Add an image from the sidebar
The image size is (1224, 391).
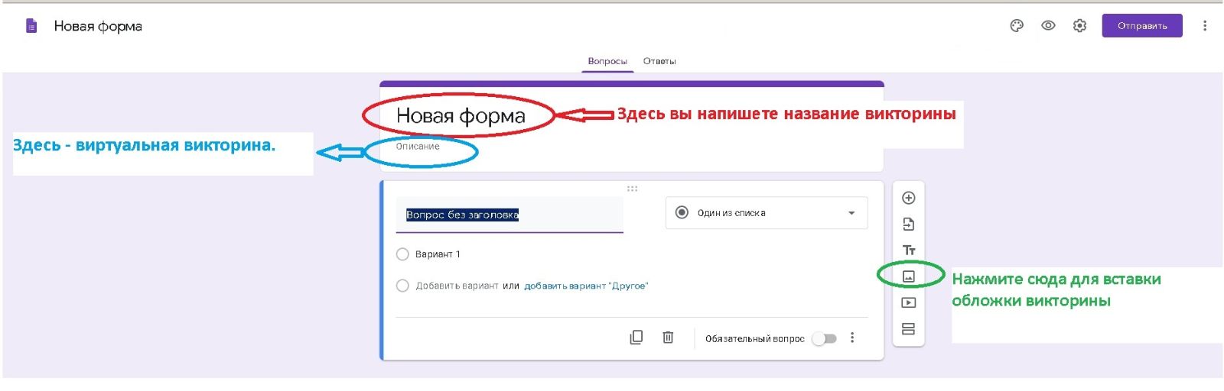(909, 276)
